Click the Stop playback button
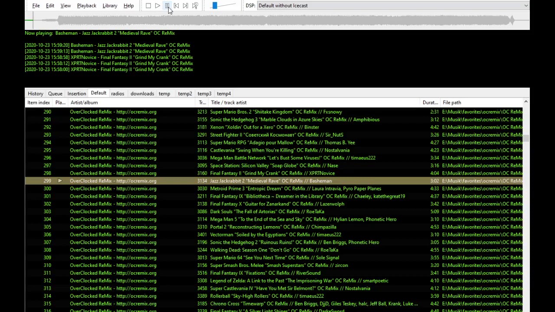 (148, 6)
